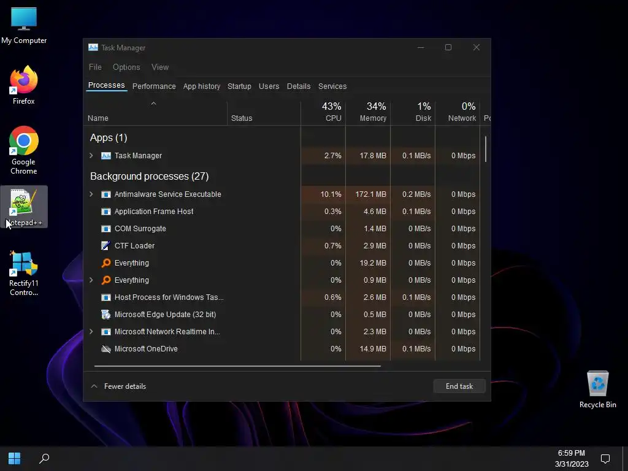The width and height of the screenshot is (628, 471).
Task: Sort by CPU column header
Action: 324,113
